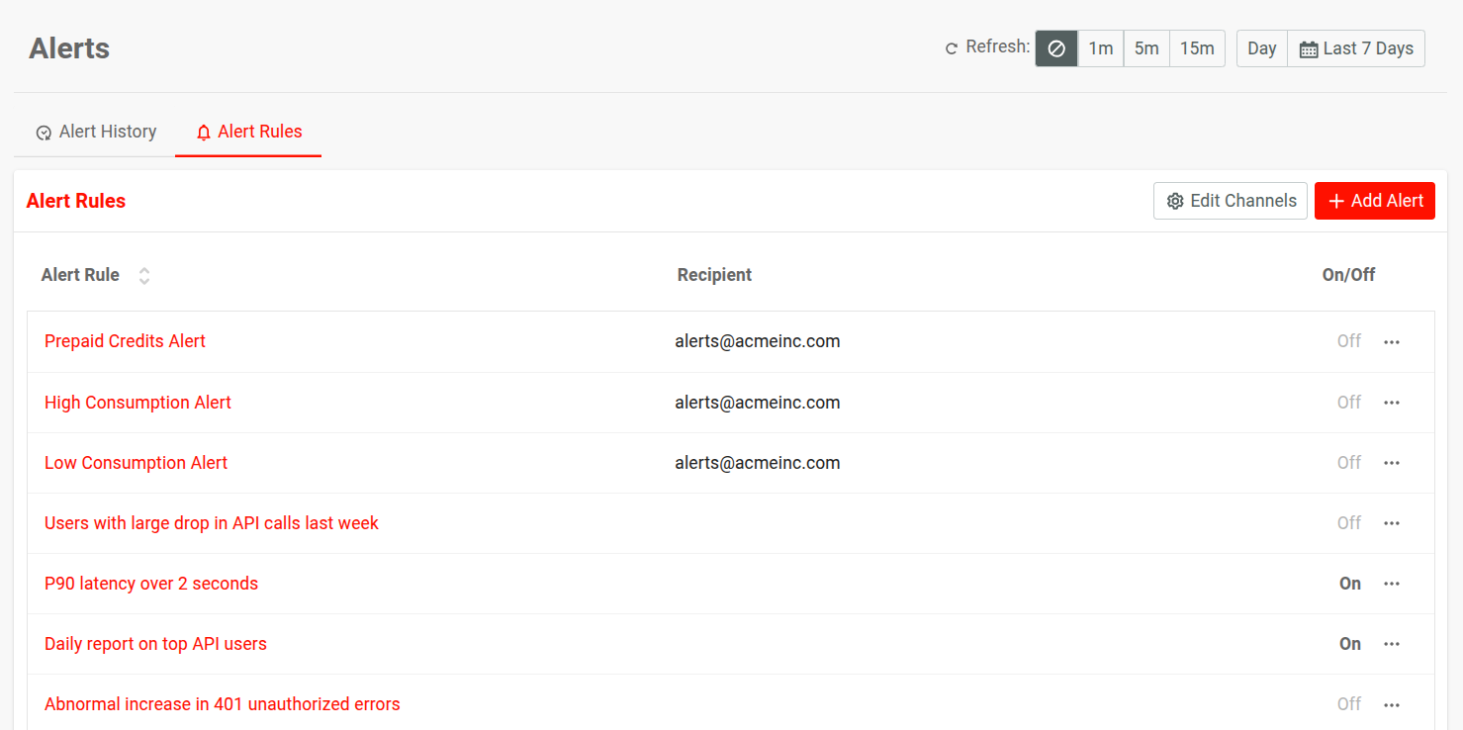
Task: Sort alerts using the Alert Rule column arrows
Action: coord(143,275)
